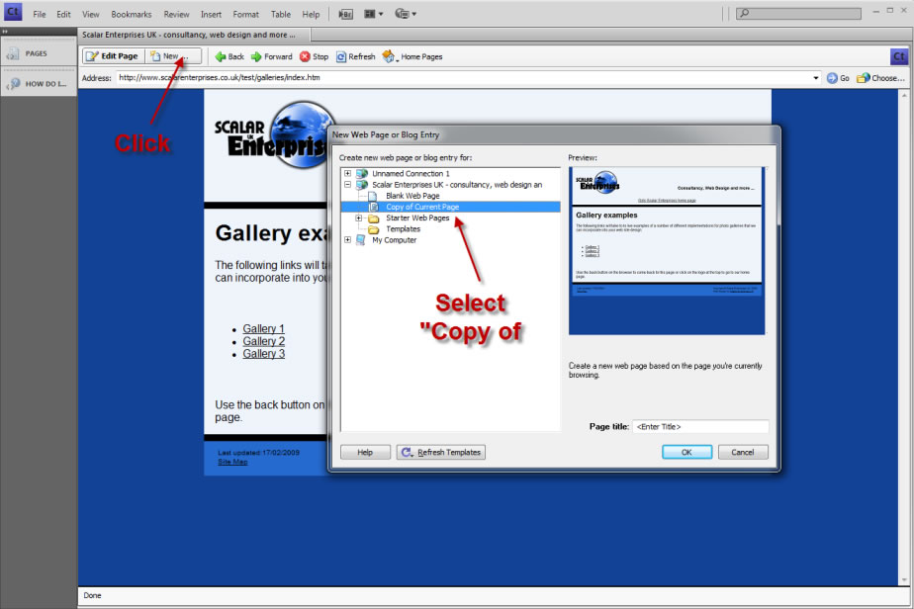914x609 pixels.
Task: Click the top-right search input box
Action: (x=799, y=13)
